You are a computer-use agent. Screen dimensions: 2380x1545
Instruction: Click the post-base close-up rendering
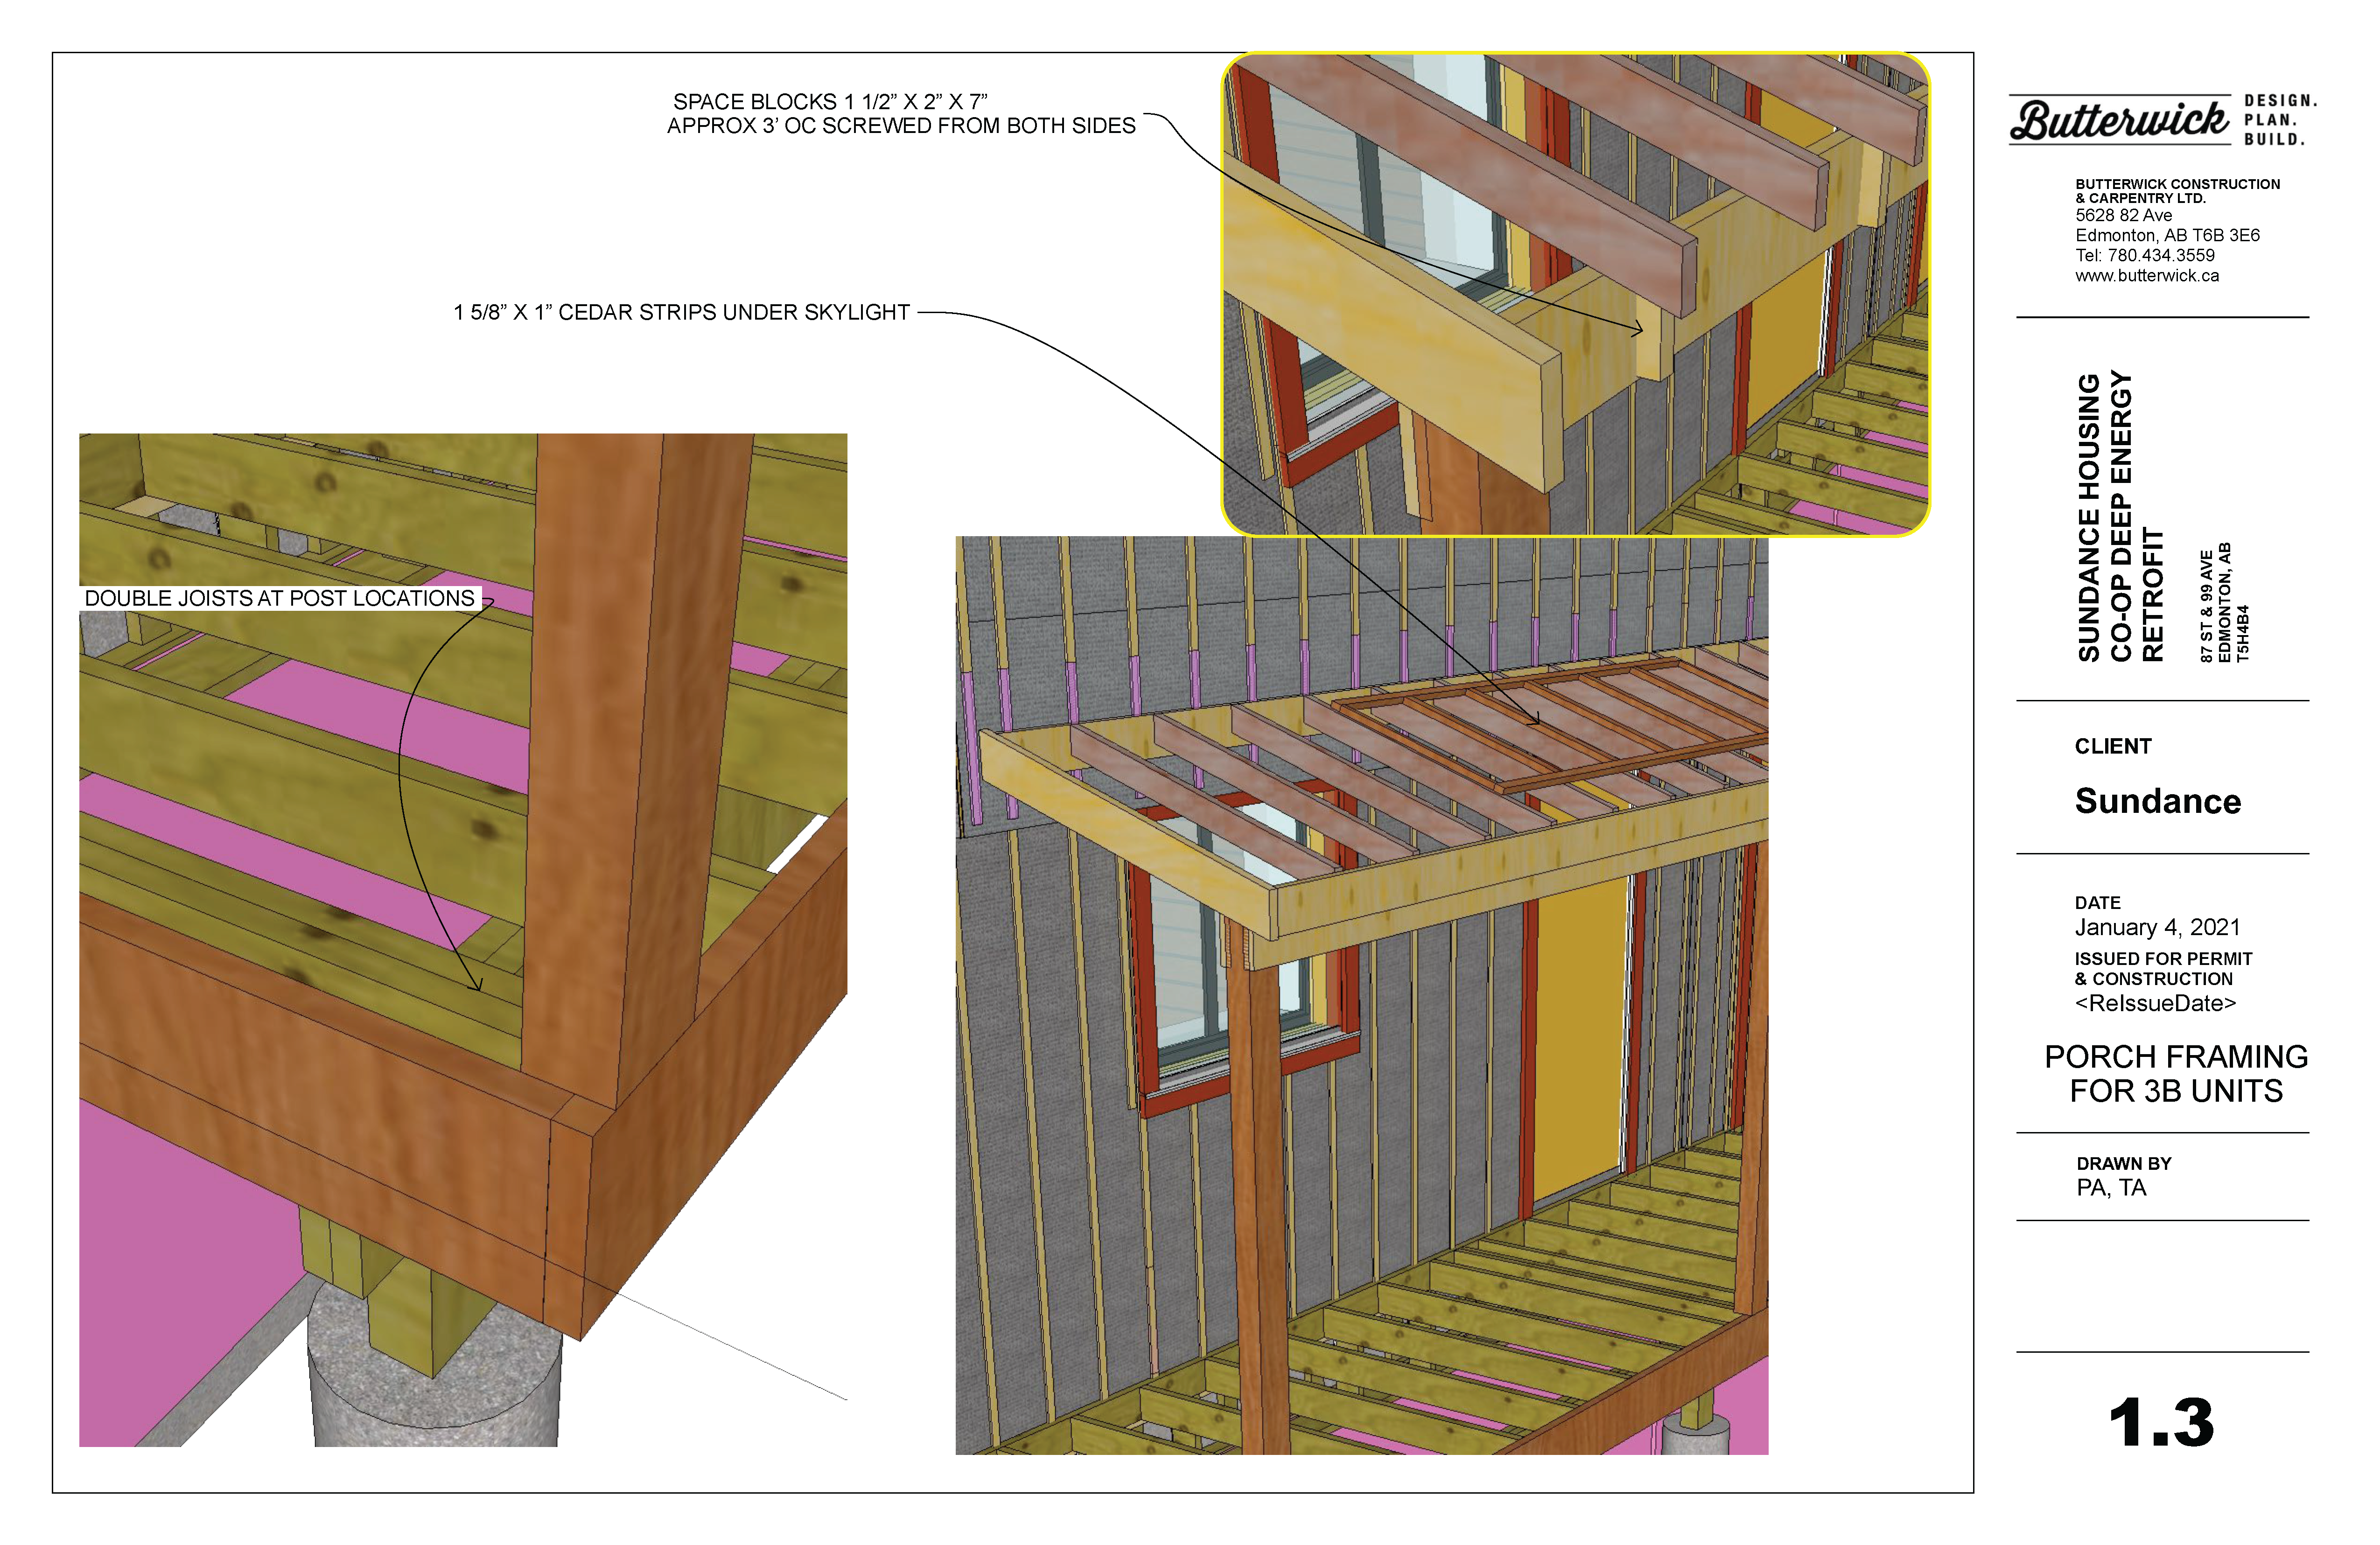pos(463,940)
